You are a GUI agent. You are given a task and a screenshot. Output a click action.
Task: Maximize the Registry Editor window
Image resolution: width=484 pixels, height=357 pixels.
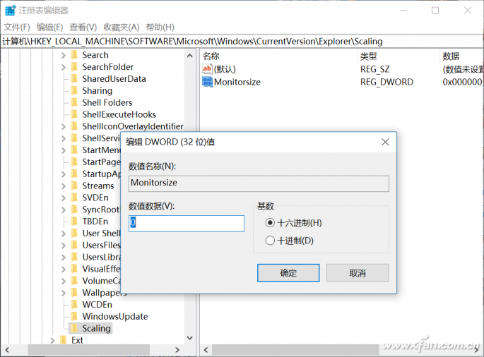[435, 11]
